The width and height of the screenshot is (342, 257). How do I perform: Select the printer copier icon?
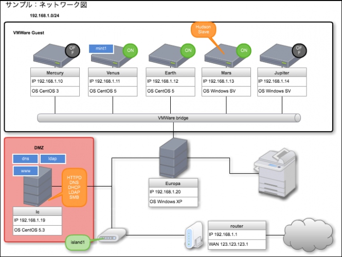276,173
